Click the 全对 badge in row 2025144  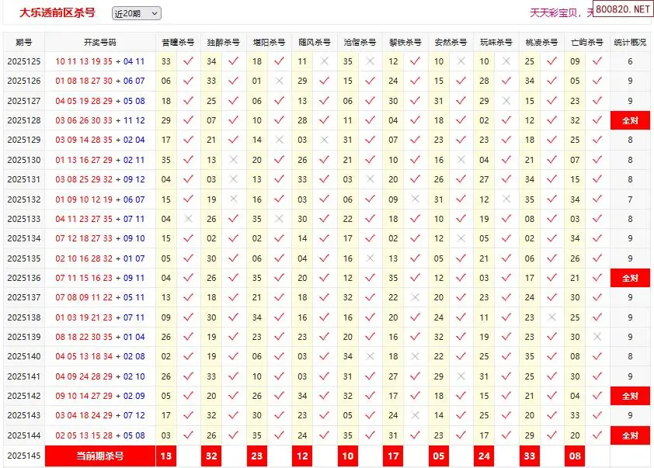pos(630,435)
